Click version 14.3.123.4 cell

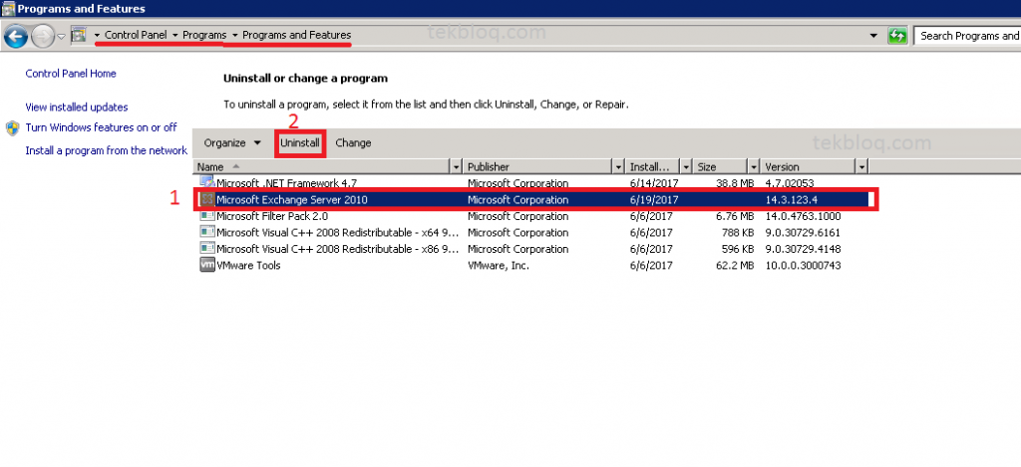tap(791, 200)
